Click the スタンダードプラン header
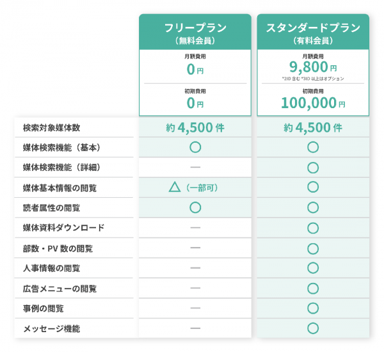 pyautogui.click(x=313, y=33)
